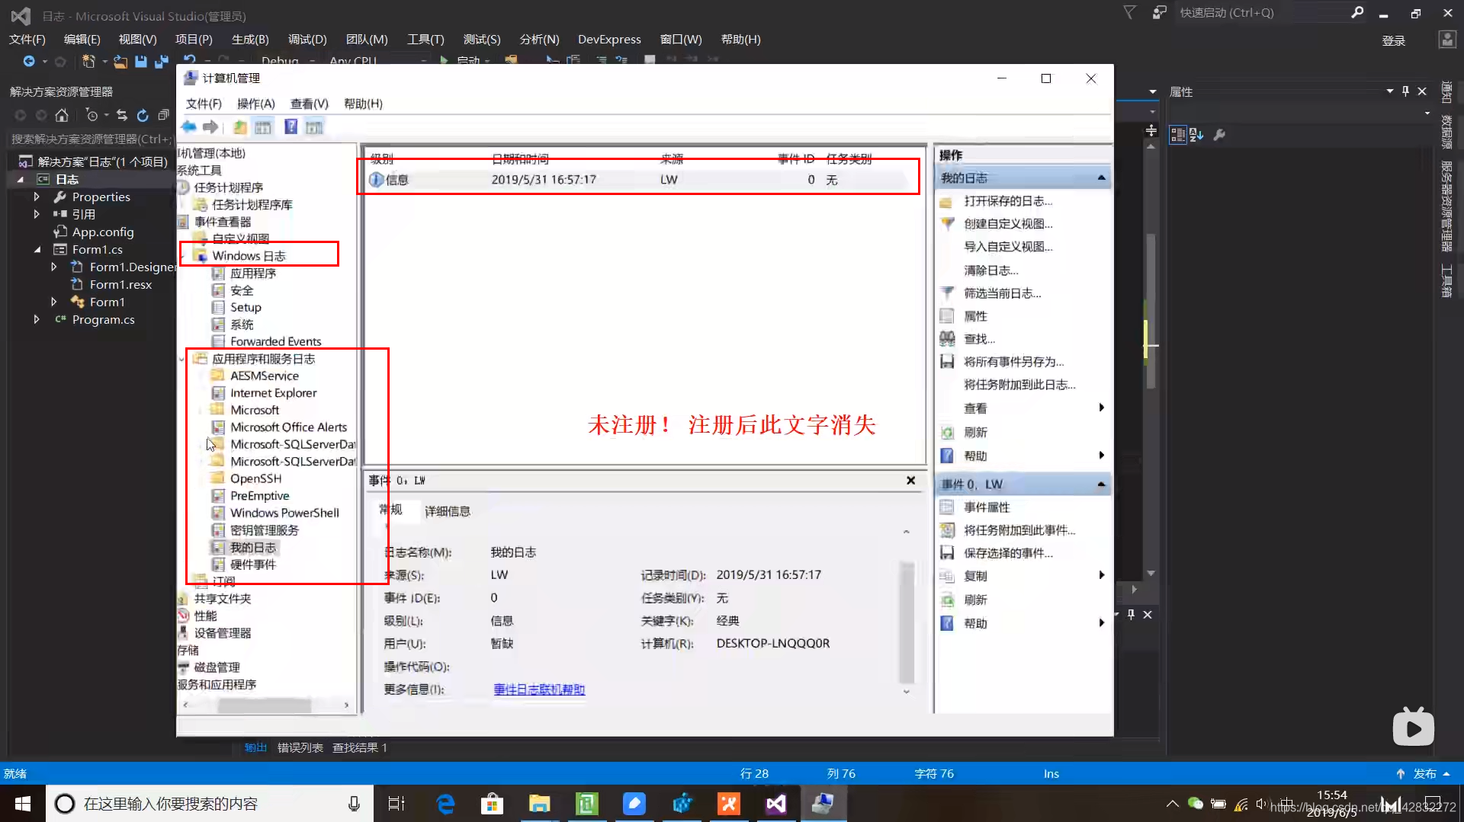Click 创建自定义视图... action
The width and height of the screenshot is (1464, 822).
coord(1008,223)
